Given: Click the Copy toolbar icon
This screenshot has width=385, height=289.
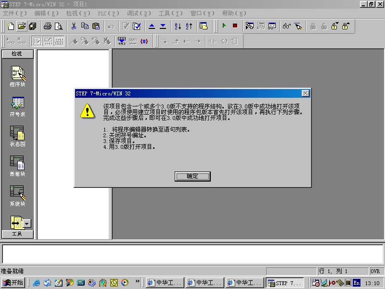Looking at the screenshot, I should point(85,26).
